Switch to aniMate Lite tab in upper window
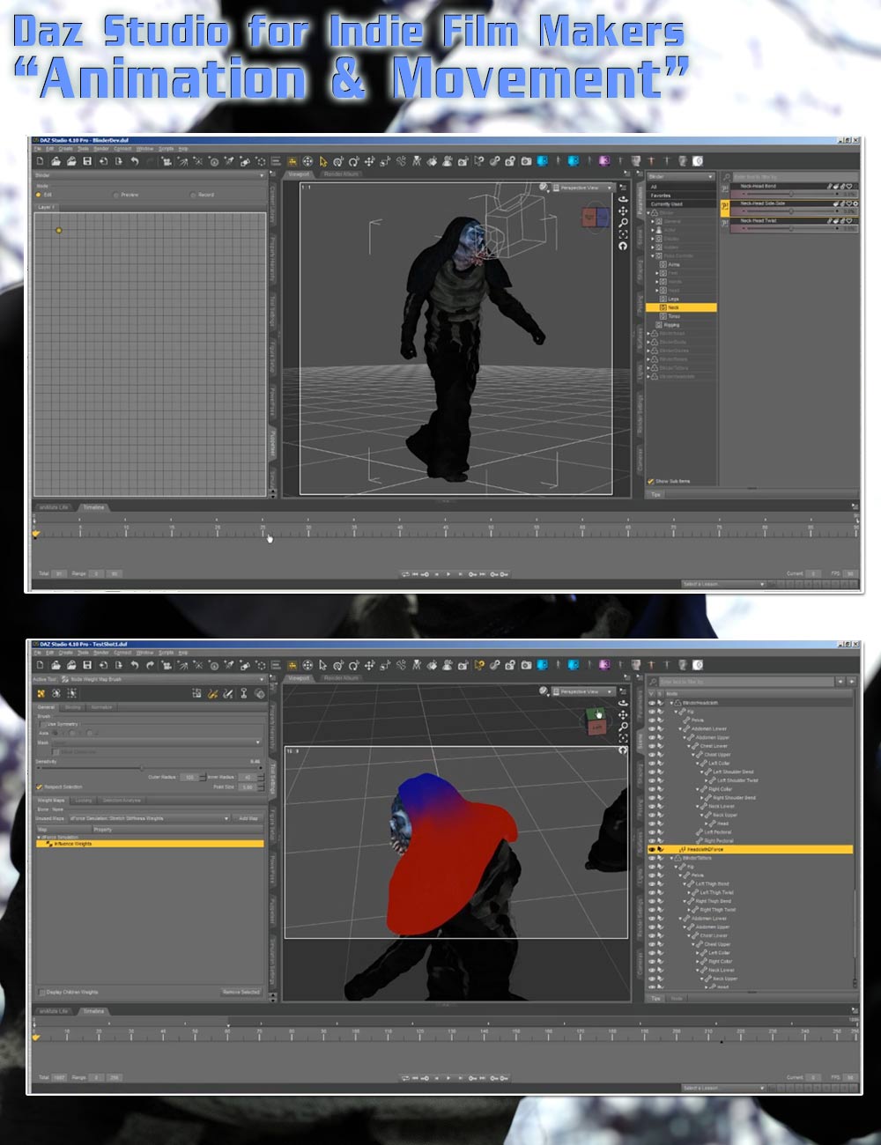881x1145 pixels. [53, 507]
